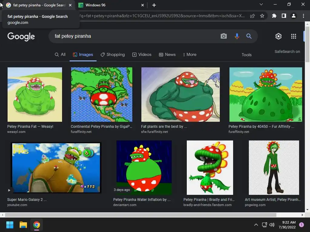Open the Extensions puzzle piece icon

(x=274, y=16)
